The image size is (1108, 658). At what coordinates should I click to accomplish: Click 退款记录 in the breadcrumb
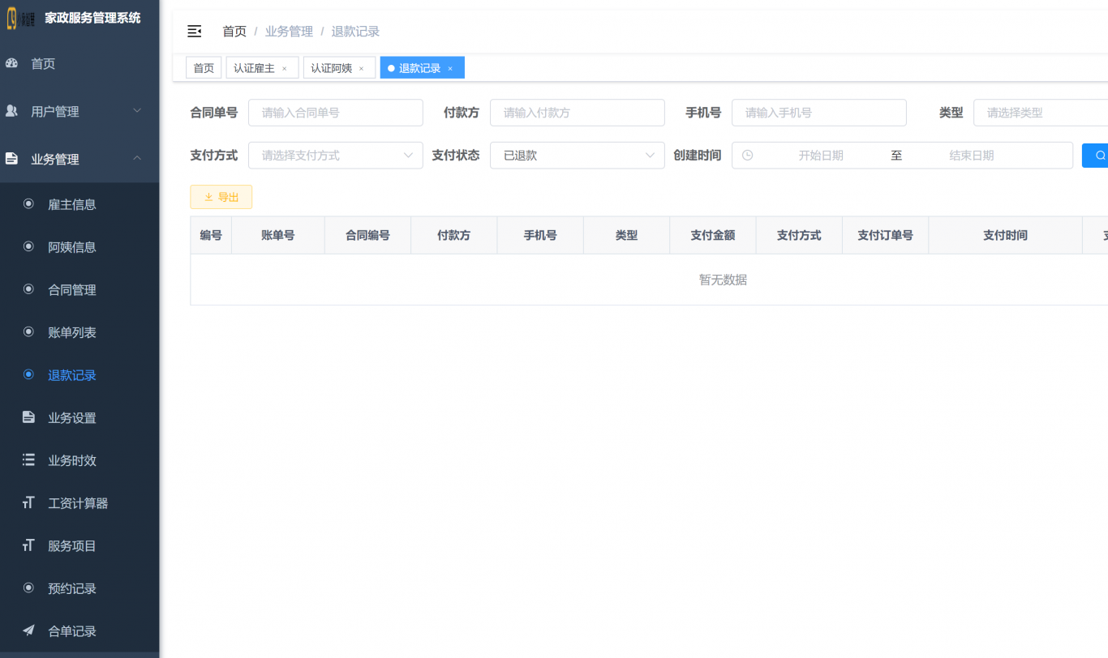pyautogui.click(x=355, y=32)
